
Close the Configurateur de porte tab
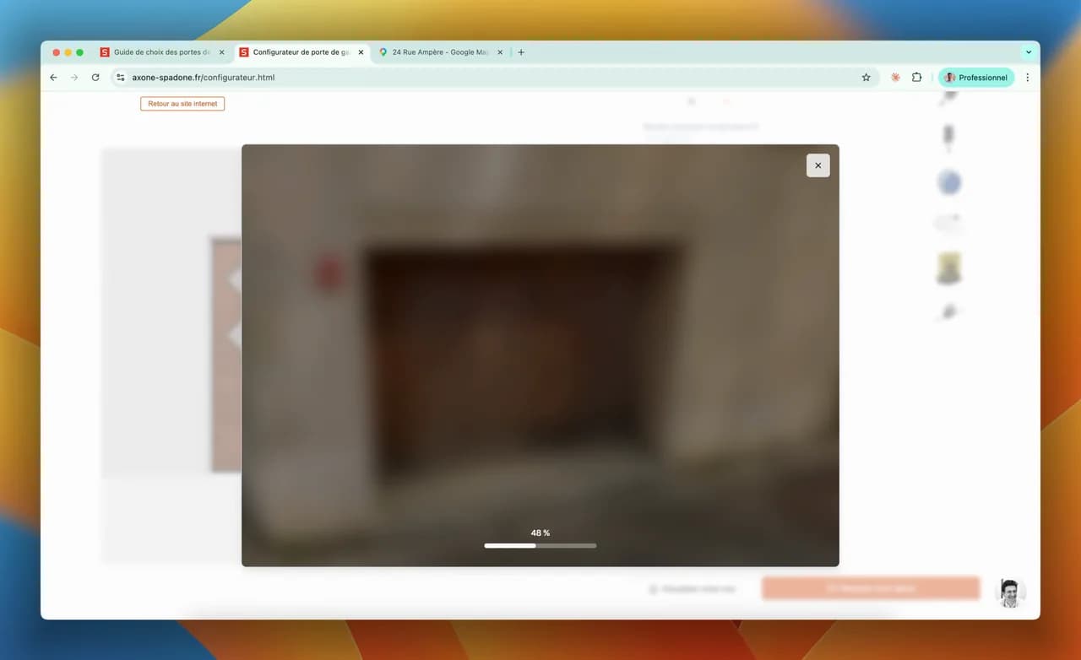tap(361, 52)
